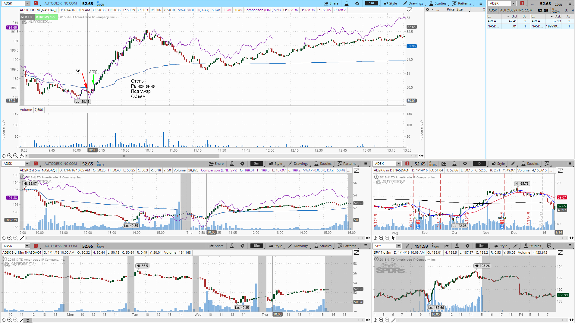This screenshot has height=323, width=575.
Task: Open the flask icon on the daily chart
Action: coord(454,164)
